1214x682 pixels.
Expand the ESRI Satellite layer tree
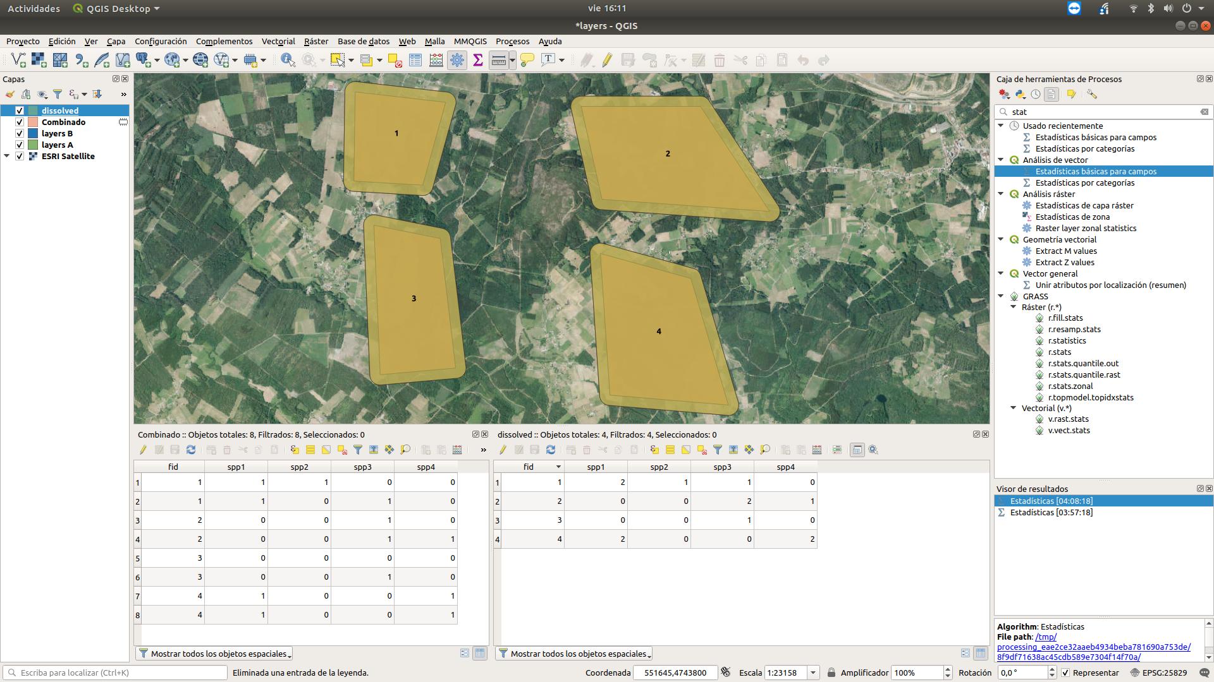[x=7, y=156]
